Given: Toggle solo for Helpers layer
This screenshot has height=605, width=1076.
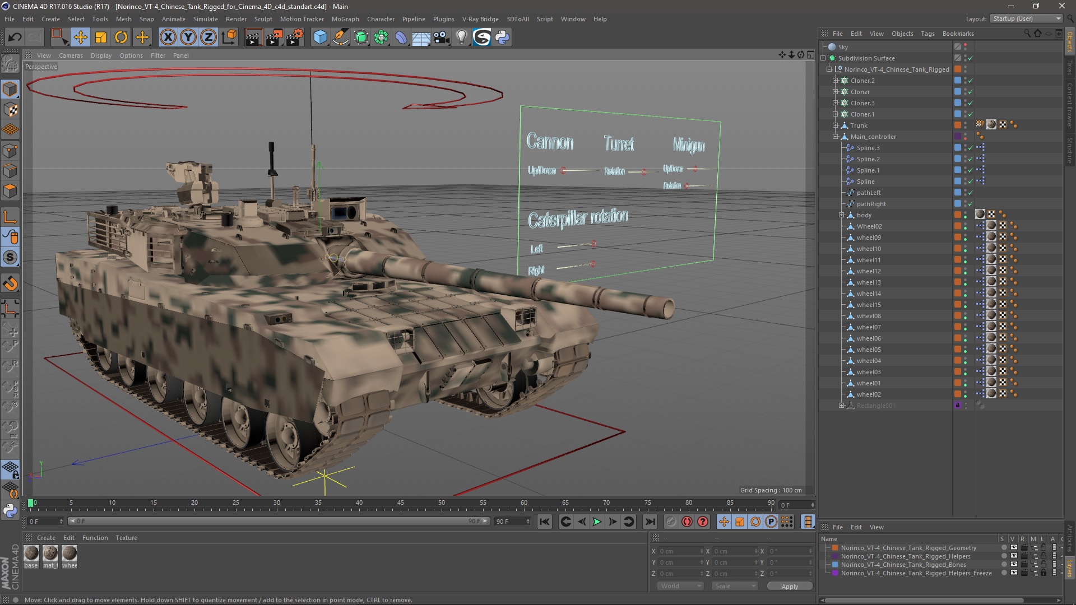Looking at the screenshot, I should pyautogui.click(x=1004, y=556).
